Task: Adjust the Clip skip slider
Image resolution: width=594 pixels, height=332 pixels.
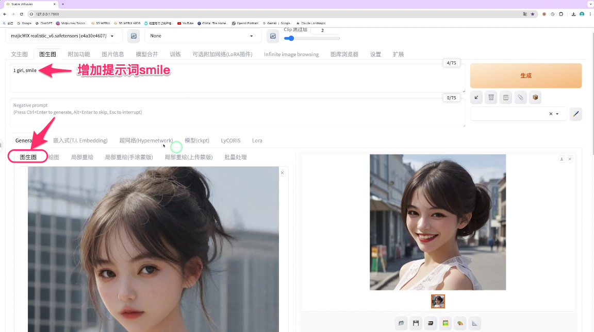Action: pos(312,38)
